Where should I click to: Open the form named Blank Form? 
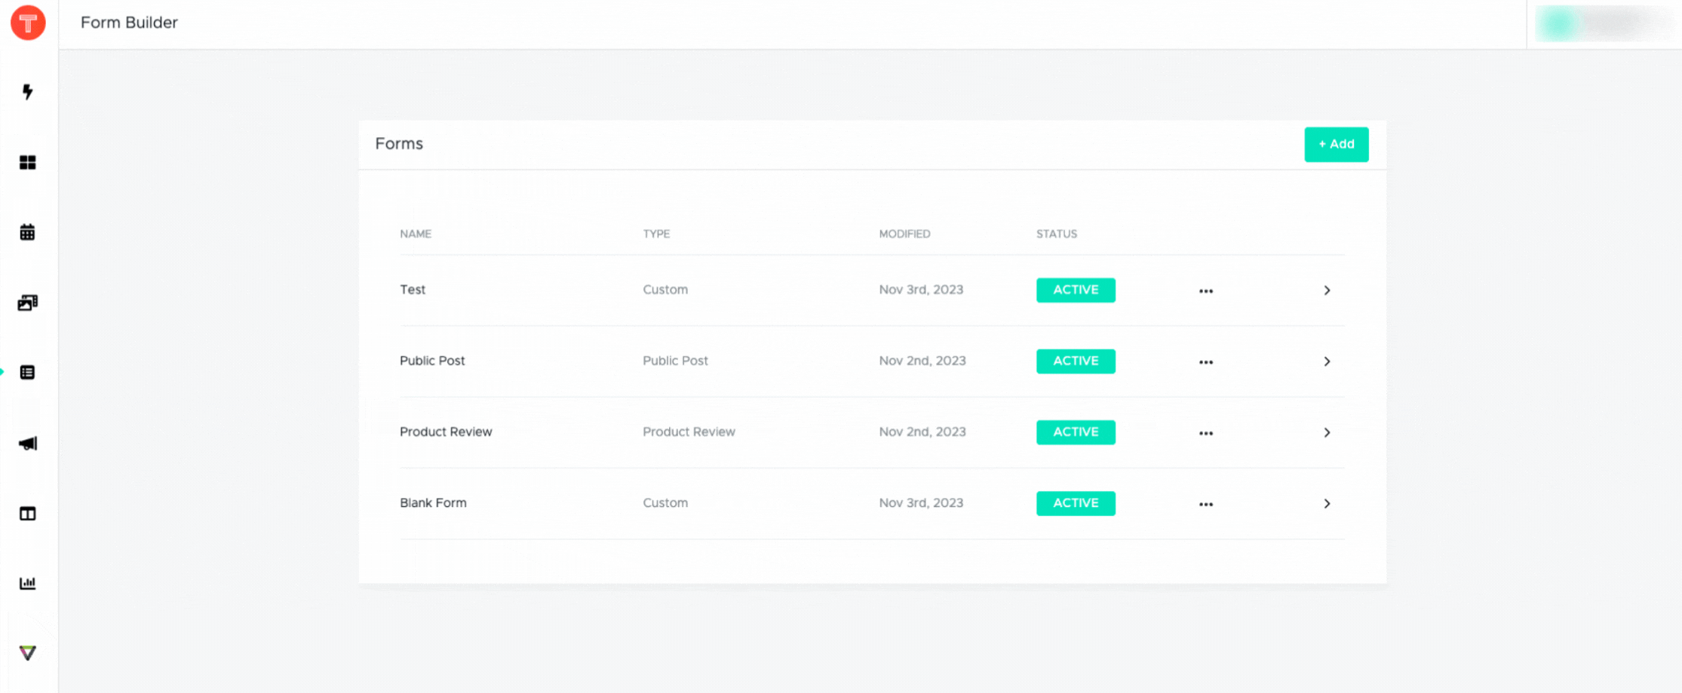coord(433,502)
